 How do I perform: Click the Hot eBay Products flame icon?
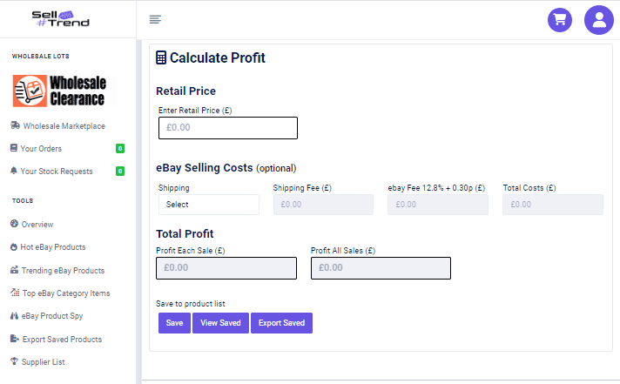point(15,247)
